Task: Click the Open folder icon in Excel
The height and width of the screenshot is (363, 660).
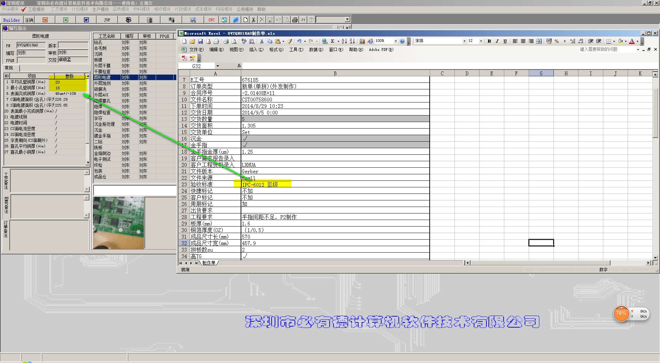Action: pos(192,41)
